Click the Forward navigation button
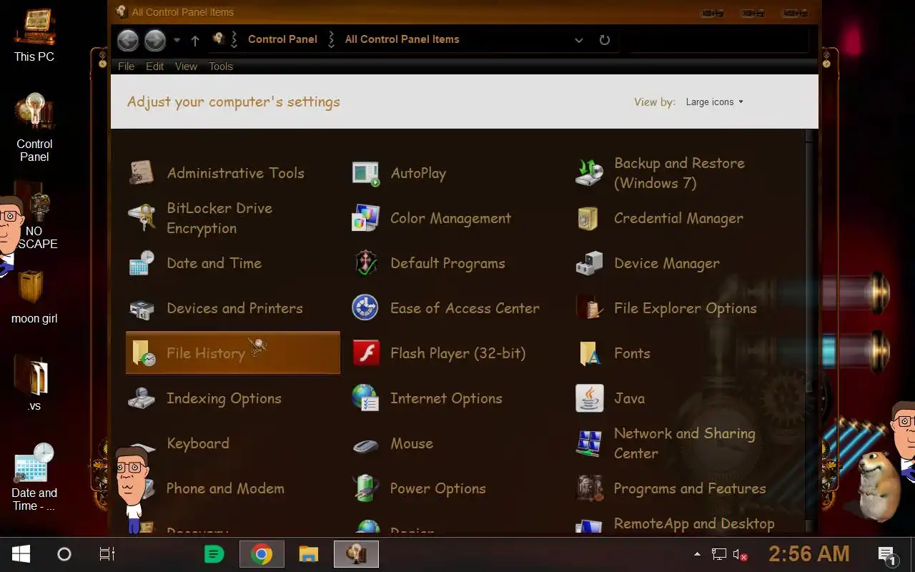 coord(155,40)
